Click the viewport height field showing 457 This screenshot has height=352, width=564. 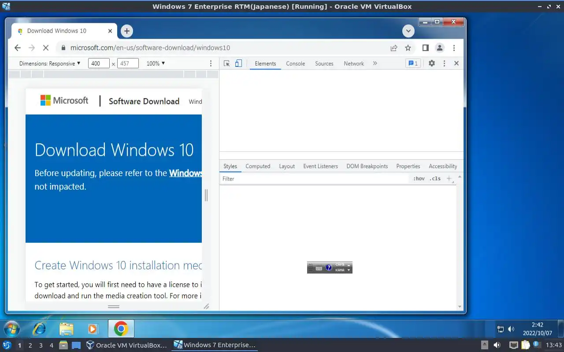[128, 63]
